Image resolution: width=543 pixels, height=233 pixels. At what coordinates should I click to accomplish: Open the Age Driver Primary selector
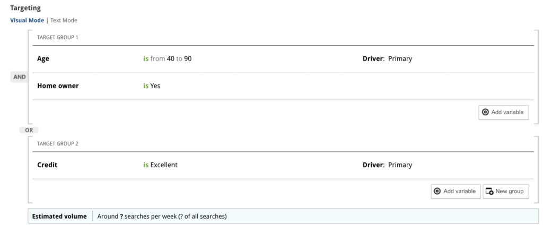[400, 59]
